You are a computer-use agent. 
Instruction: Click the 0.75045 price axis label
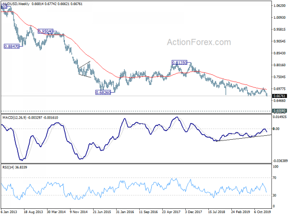click(x=279, y=77)
